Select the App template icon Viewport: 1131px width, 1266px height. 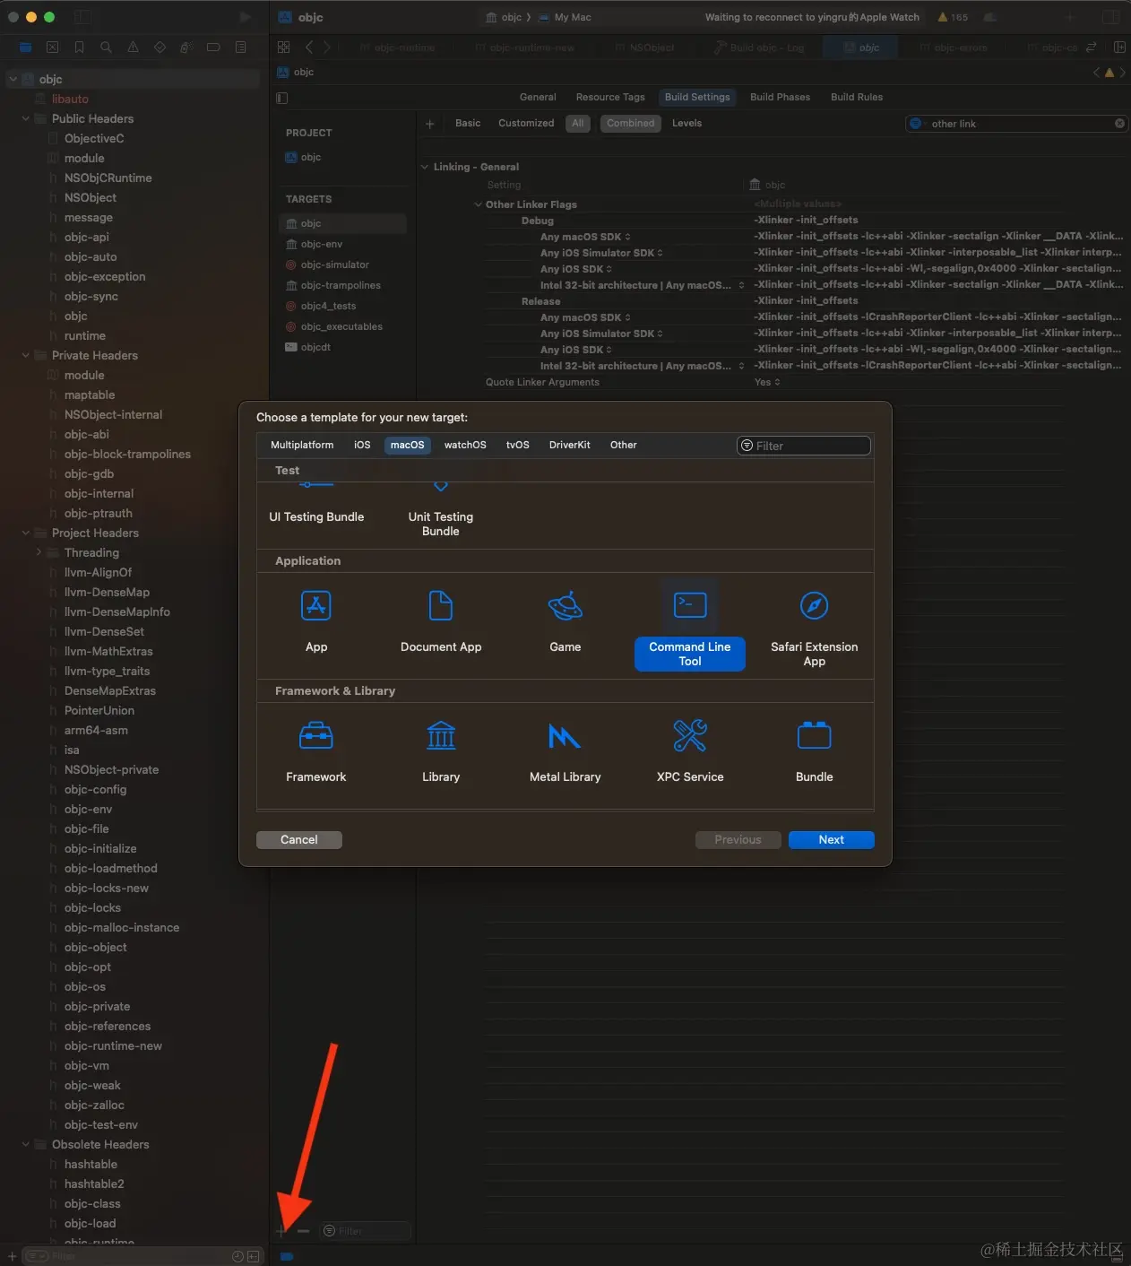coord(315,606)
